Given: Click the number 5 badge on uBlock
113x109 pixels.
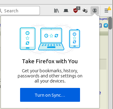Looking at the screenshot, I should tap(78, 8).
